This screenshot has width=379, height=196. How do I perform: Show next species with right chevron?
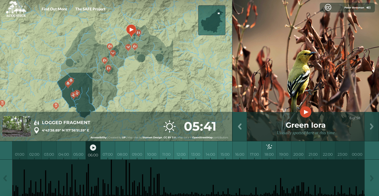[x=372, y=126]
